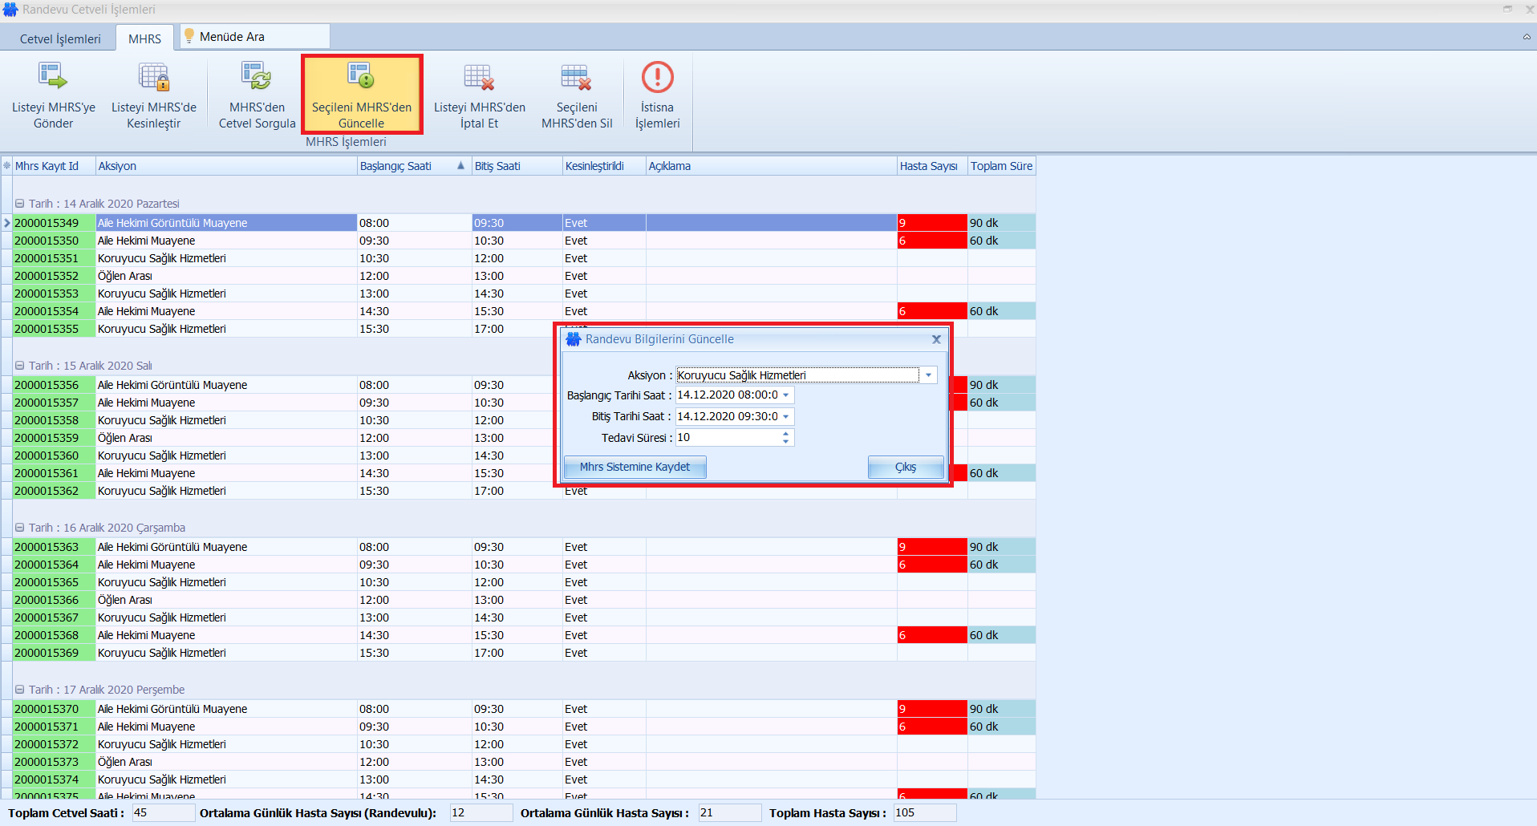1537x826 pixels.
Task: Click Listeyi MHRS'de Kesinleştir icon
Action: 153,77
